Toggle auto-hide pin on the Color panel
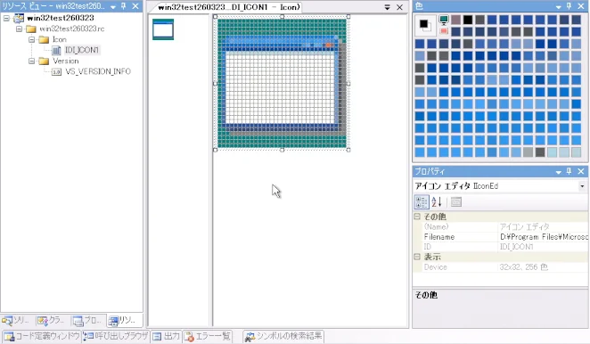 (569, 6)
